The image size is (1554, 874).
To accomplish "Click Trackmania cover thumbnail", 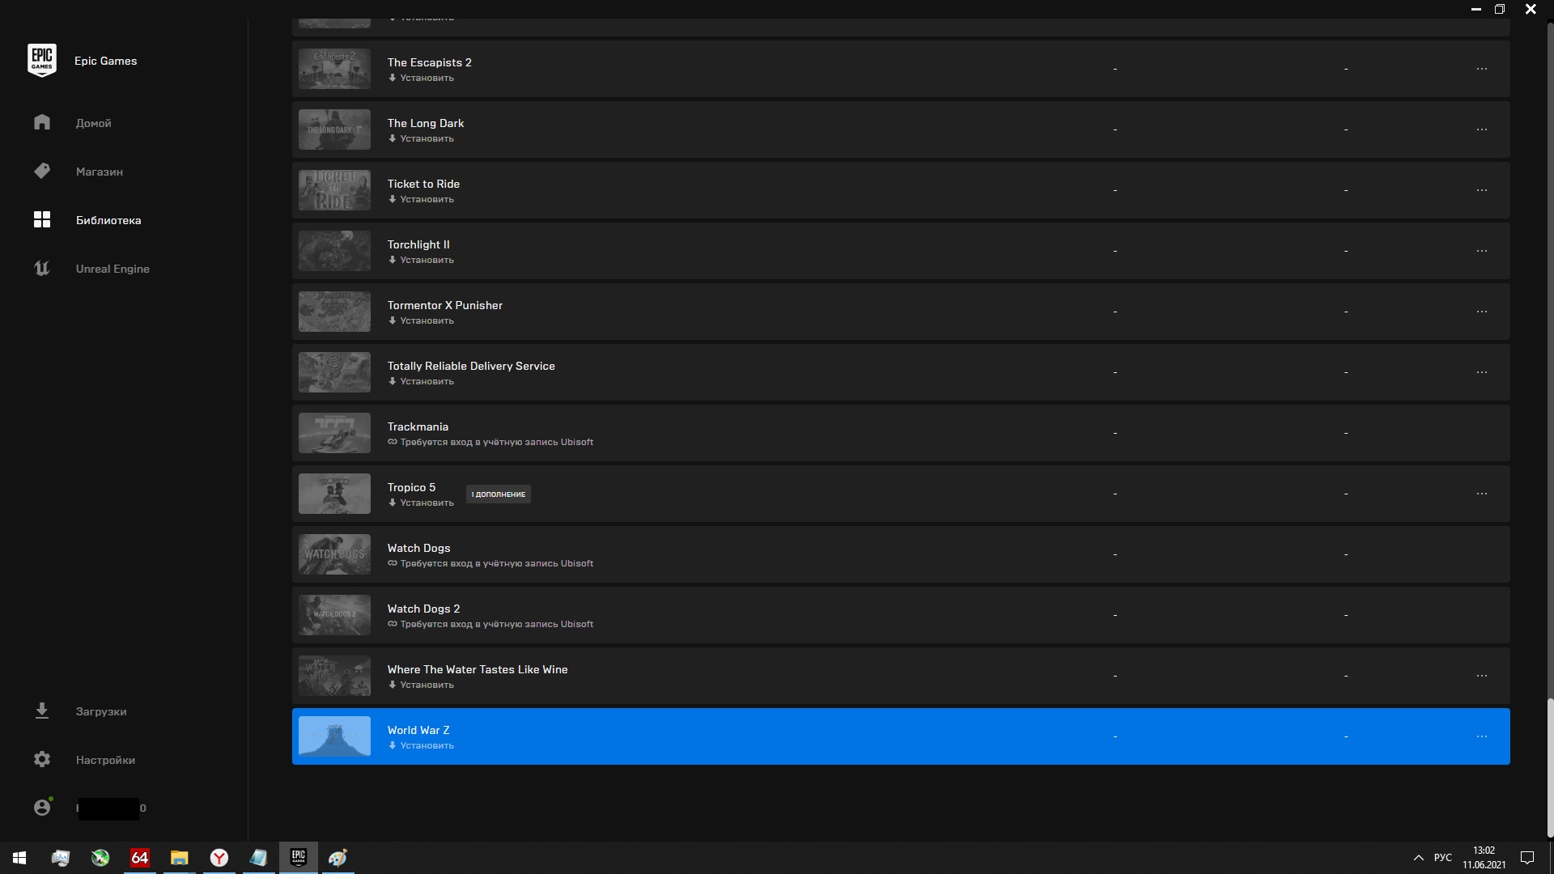I will (334, 433).
